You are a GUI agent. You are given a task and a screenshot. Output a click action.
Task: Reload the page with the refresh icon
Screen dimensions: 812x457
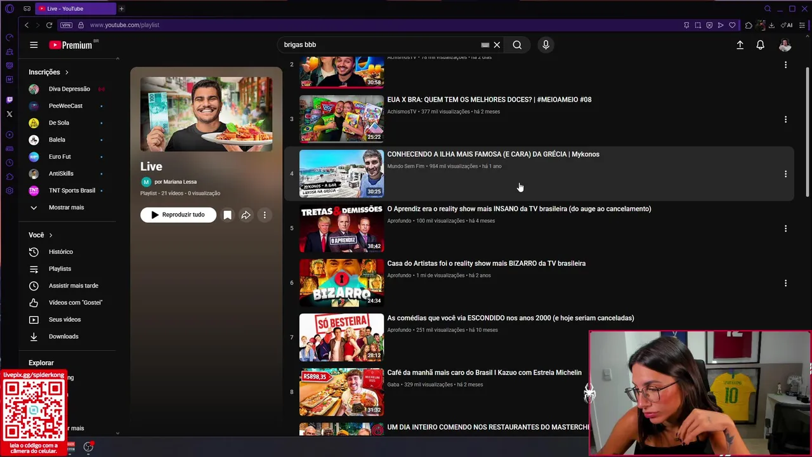click(x=49, y=25)
